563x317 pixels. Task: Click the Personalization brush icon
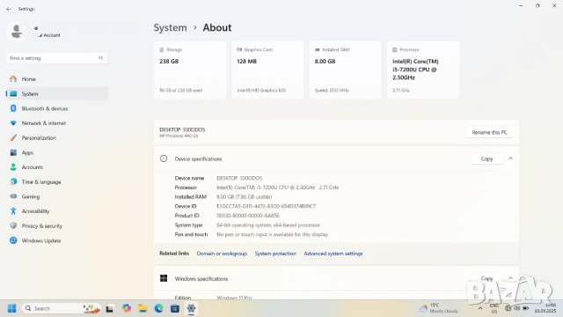coord(13,137)
